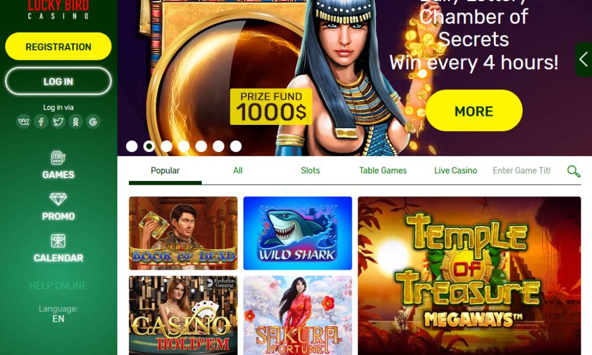Viewport: 592px width, 355px height.
Task: Click the MORE banner button
Action: click(474, 111)
